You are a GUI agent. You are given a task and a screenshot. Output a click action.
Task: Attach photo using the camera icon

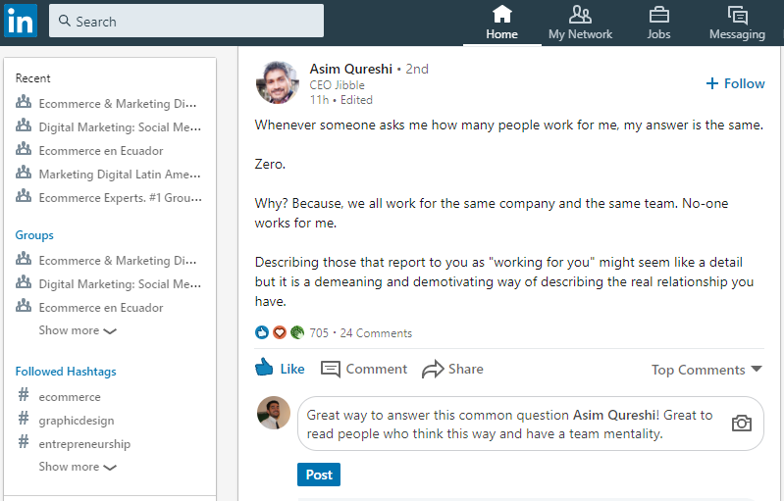click(742, 424)
